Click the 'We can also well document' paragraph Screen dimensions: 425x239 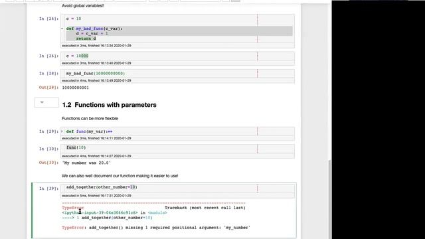pos(120,176)
